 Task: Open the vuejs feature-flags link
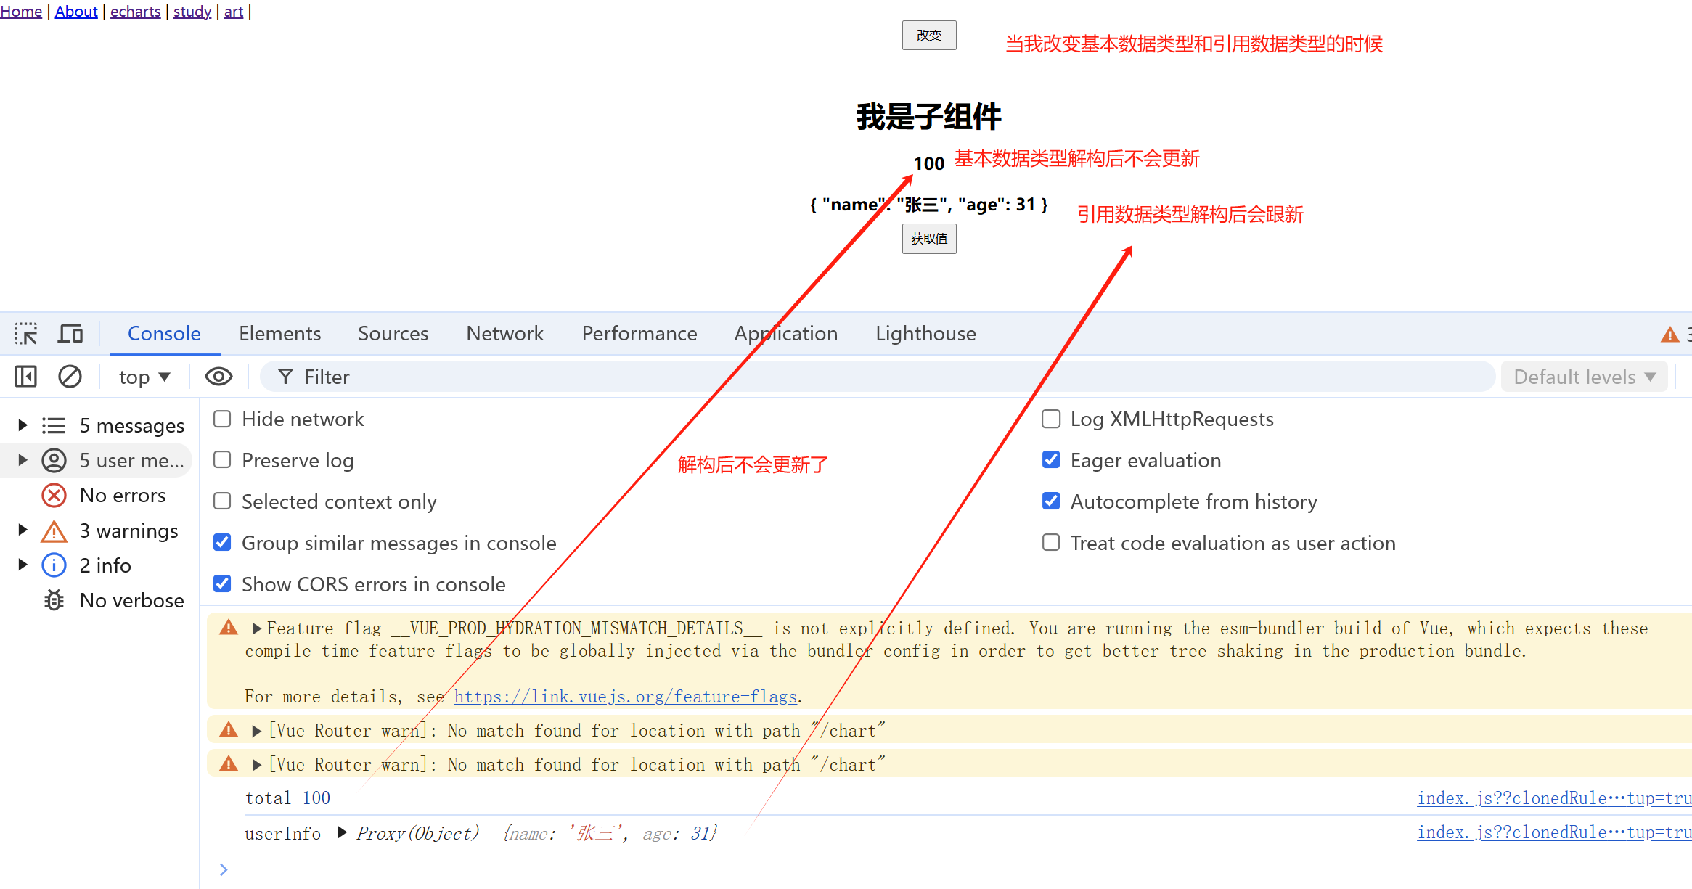625,696
